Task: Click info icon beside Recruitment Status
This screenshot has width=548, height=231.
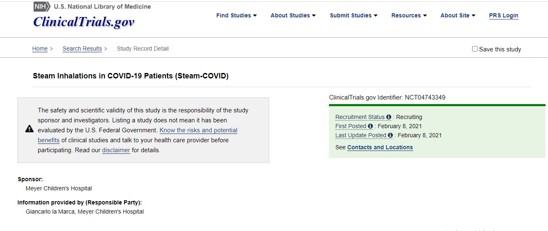Action: pyautogui.click(x=389, y=117)
